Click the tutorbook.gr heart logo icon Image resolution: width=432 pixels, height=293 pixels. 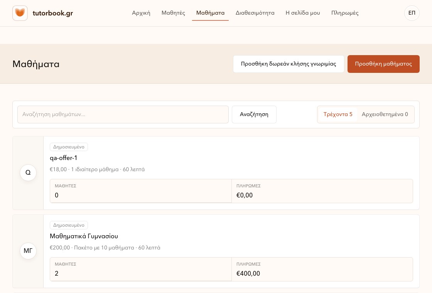coord(20,13)
